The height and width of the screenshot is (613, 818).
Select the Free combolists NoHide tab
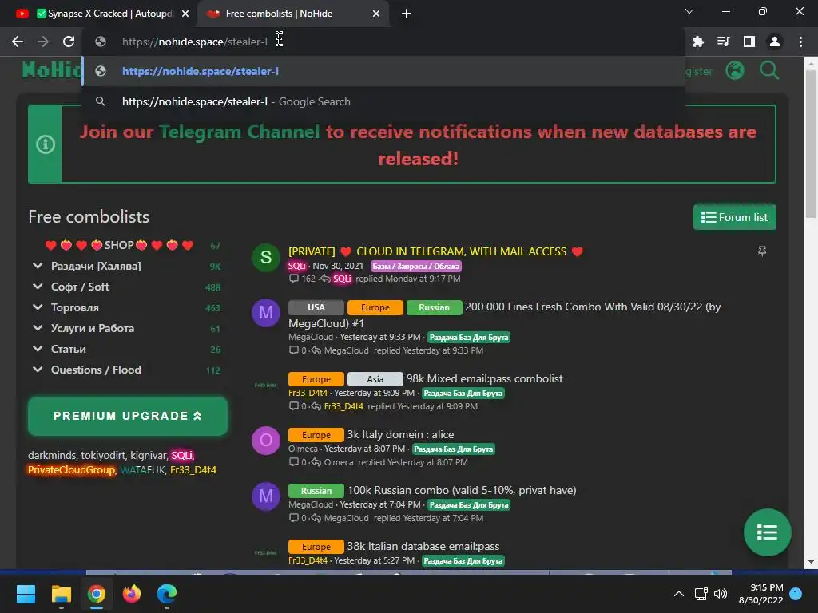pos(292,14)
